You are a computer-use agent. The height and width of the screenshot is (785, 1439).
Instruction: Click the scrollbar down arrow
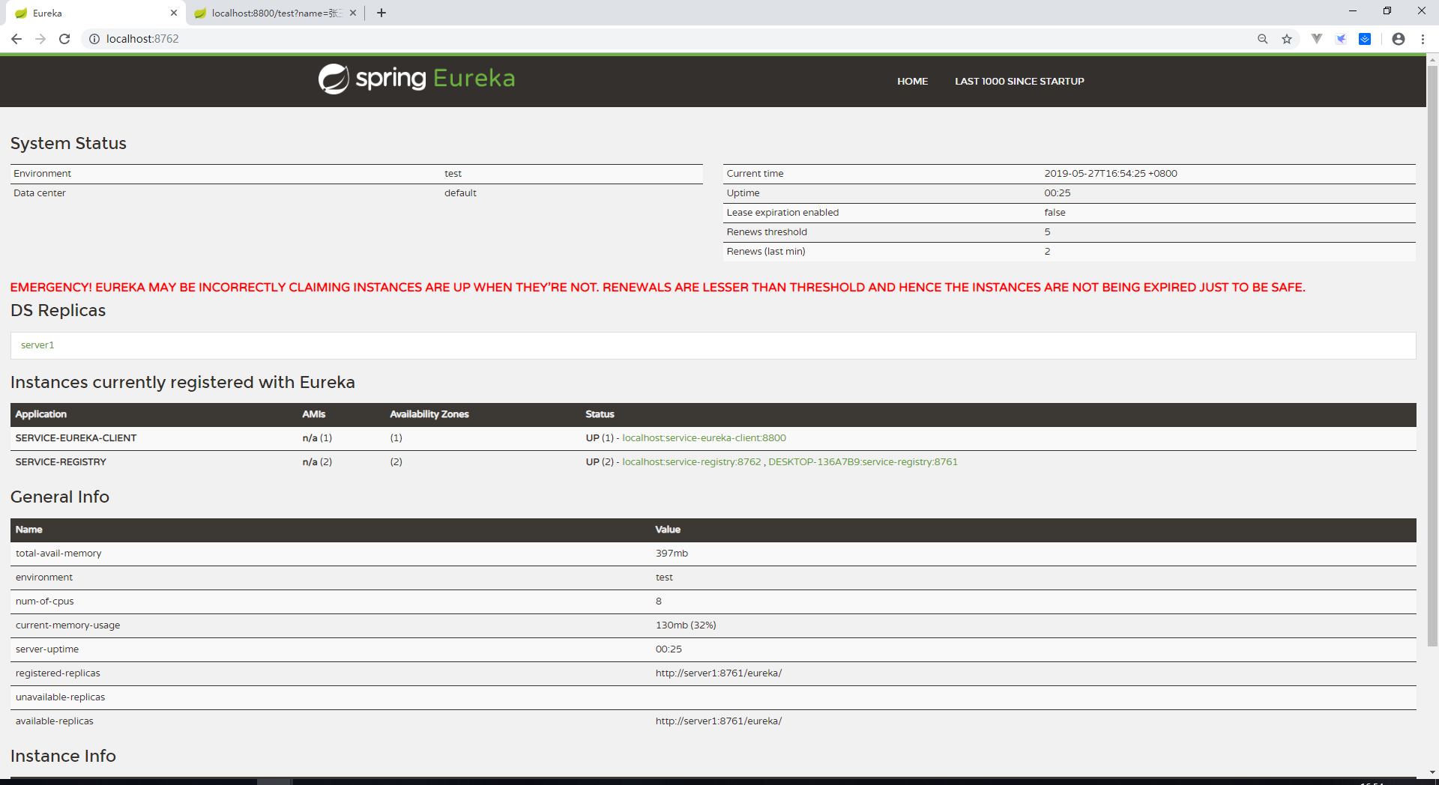(1432, 772)
